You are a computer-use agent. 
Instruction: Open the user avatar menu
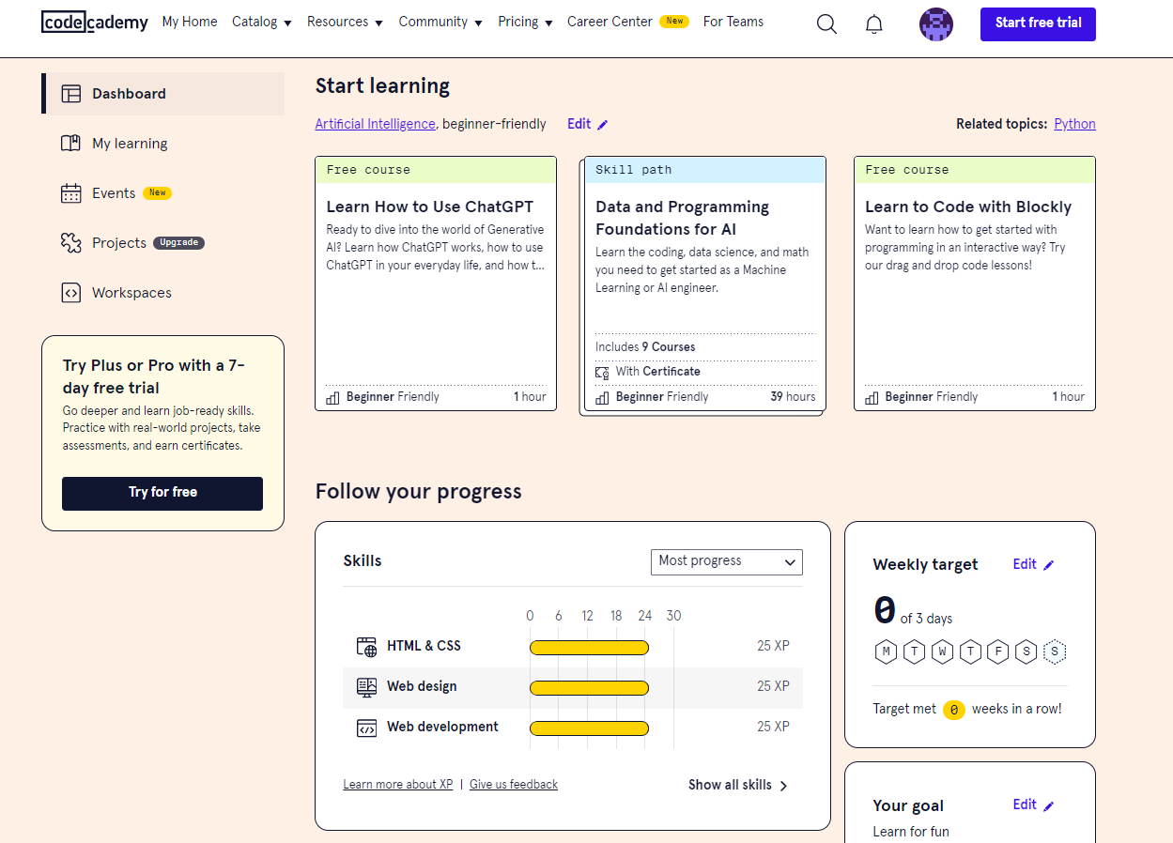click(936, 23)
